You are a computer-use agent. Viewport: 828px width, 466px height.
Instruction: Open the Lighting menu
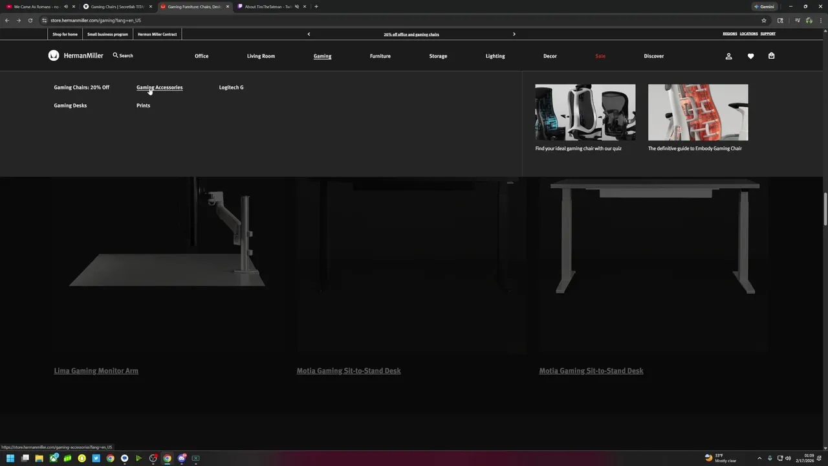pos(496,56)
